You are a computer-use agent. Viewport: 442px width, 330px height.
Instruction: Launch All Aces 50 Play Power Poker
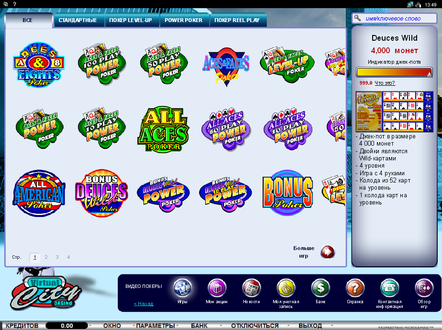point(226,129)
